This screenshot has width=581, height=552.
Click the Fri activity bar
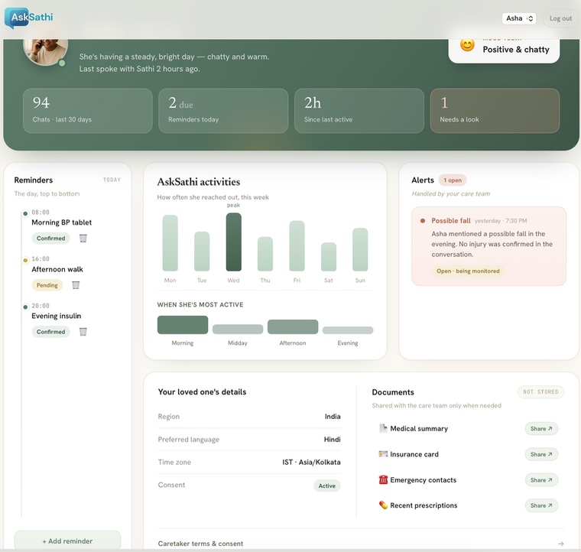pyautogui.click(x=297, y=246)
